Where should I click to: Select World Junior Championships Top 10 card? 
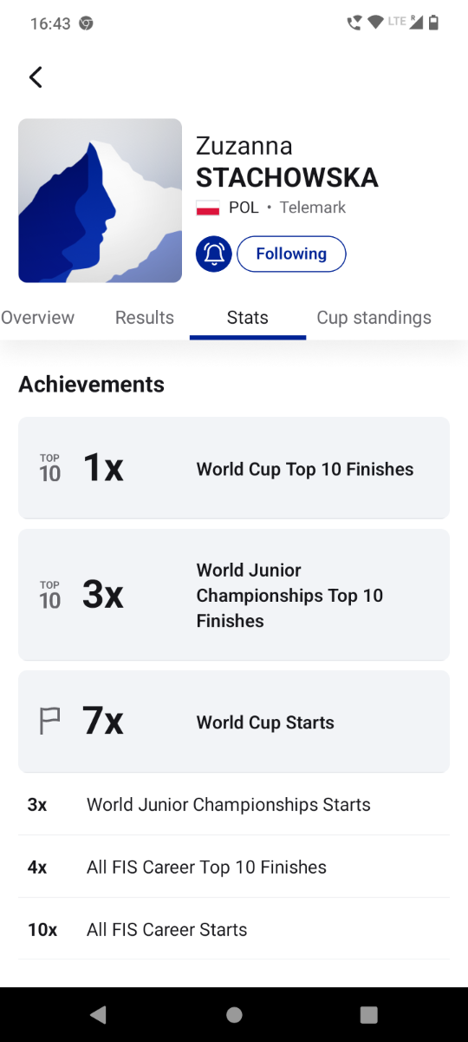pyautogui.click(x=234, y=595)
